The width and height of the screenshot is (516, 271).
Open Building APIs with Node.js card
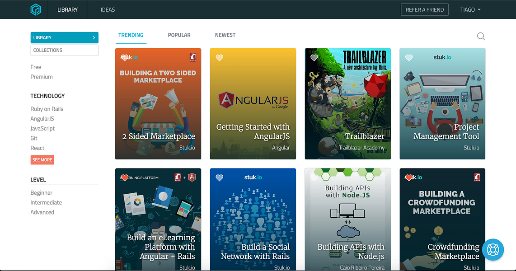pos(347,220)
